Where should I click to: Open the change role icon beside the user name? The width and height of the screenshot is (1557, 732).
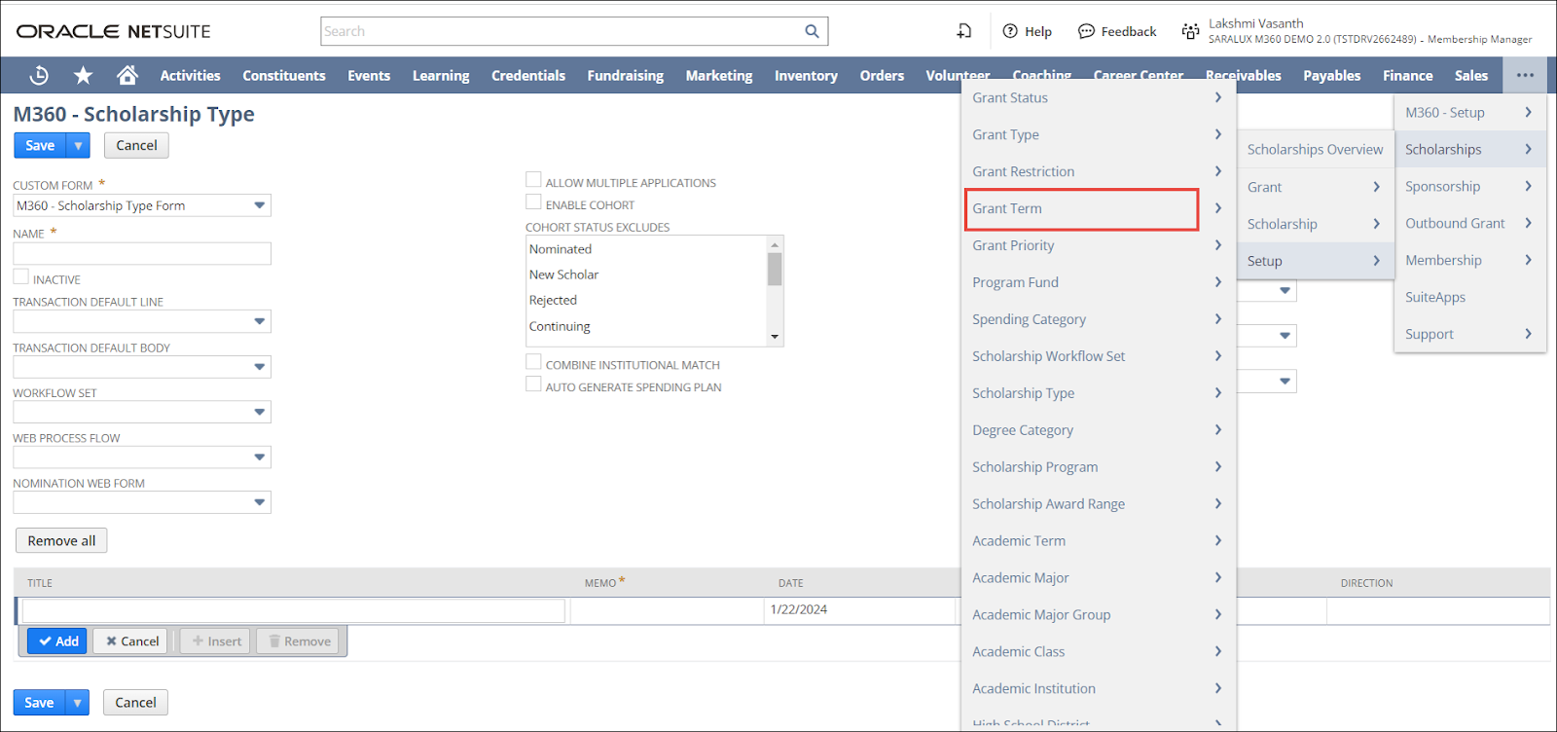pos(1190,31)
